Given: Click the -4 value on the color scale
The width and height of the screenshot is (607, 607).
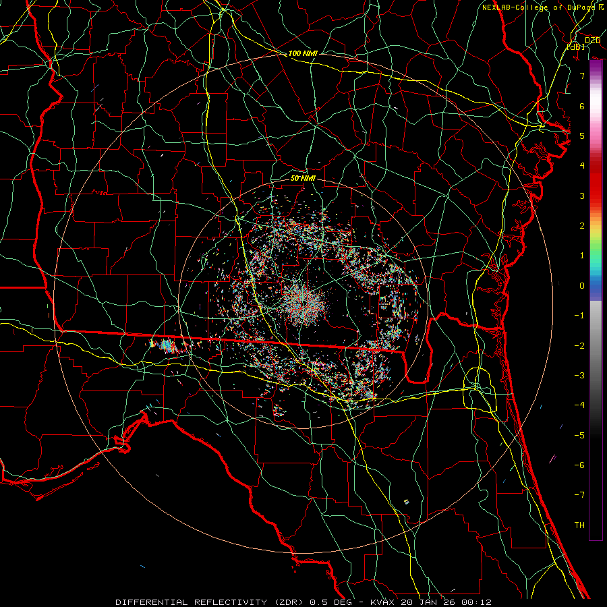Looking at the screenshot, I should pos(579,405).
